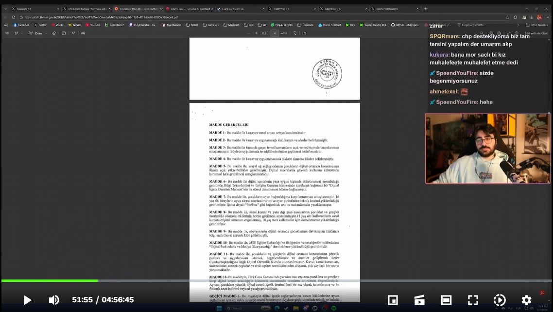This screenshot has width=553, height=312.
Task: Switch to Liar's Bar Steam tab
Action: [240, 8]
